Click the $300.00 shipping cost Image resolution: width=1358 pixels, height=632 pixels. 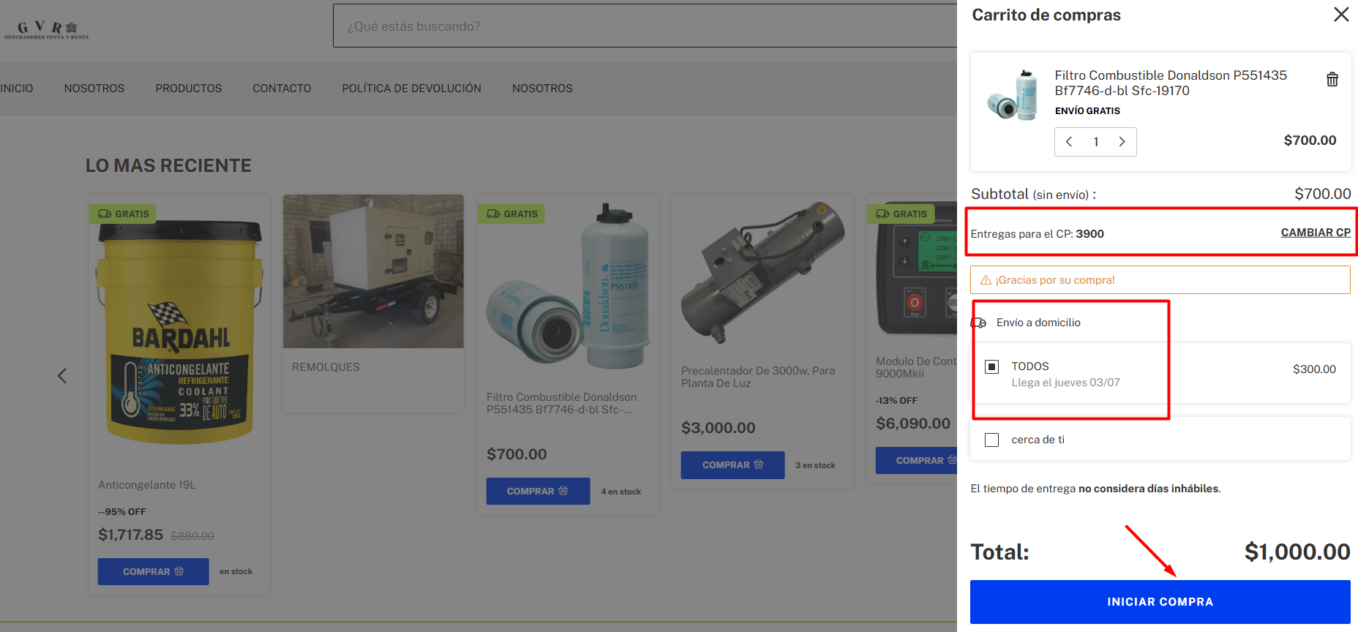point(1314,369)
